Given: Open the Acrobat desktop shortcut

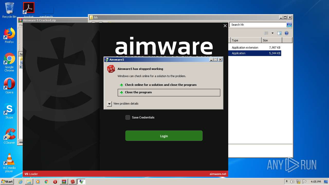Looking at the screenshot, I should (29, 10).
